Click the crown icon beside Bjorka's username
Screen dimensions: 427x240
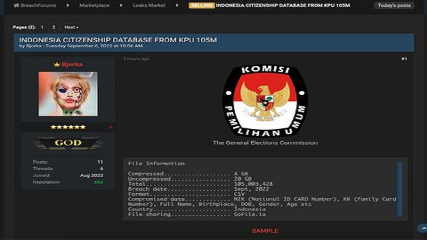57,65
